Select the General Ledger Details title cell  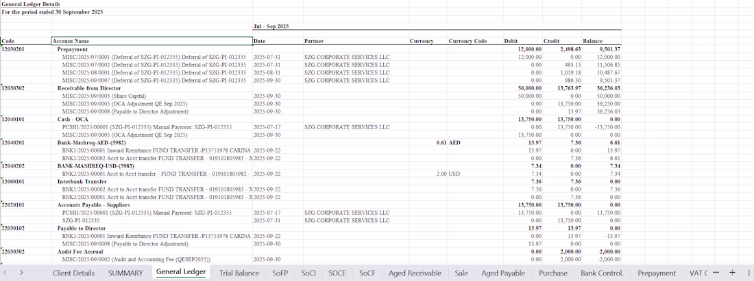24,4
